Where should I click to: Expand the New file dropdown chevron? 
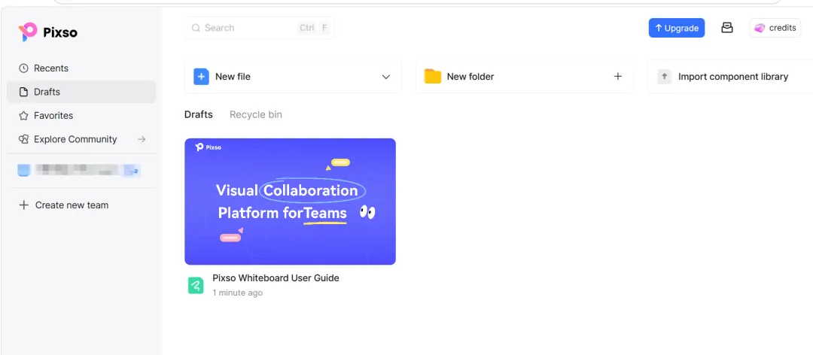click(385, 77)
